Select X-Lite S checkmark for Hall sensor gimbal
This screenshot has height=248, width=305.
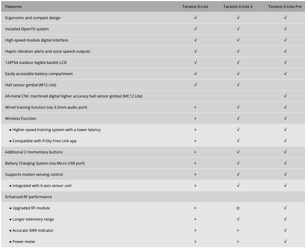[238, 85]
